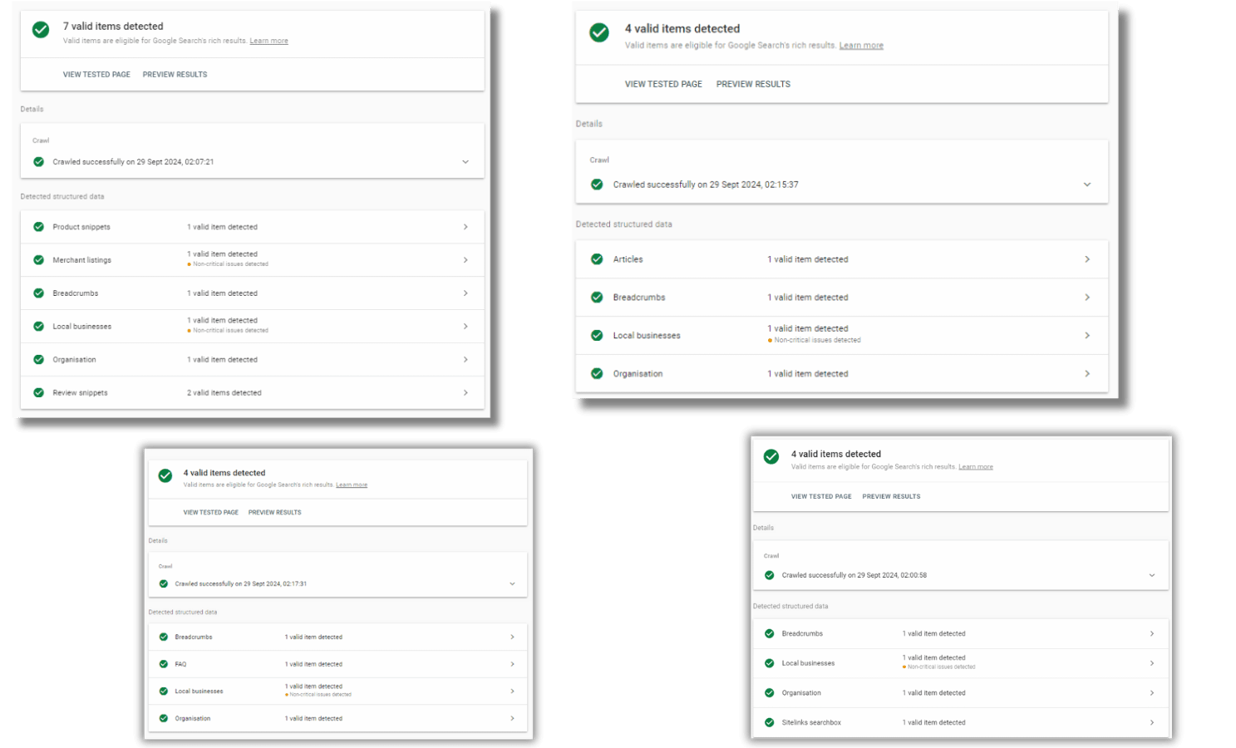Open Articles row chevron arrow
This screenshot has width=1236, height=748.
coord(1087,259)
